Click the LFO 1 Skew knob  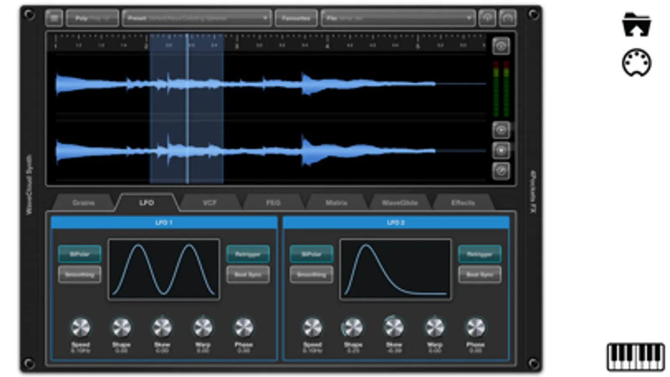(x=162, y=328)
